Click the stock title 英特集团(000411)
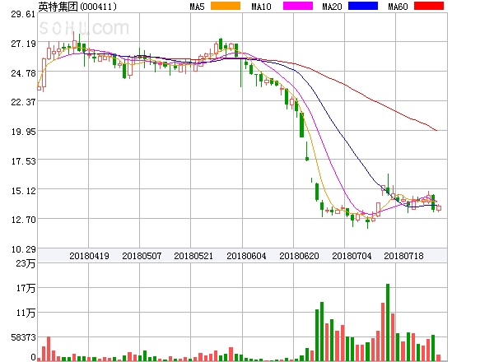This screenshot has height=362, width=494. (x=77, y=7)
